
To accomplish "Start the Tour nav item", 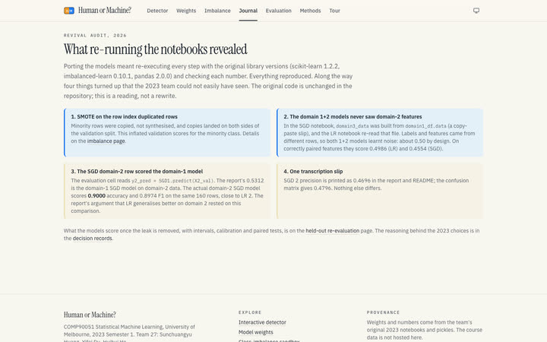I will (x=334, y=11).
